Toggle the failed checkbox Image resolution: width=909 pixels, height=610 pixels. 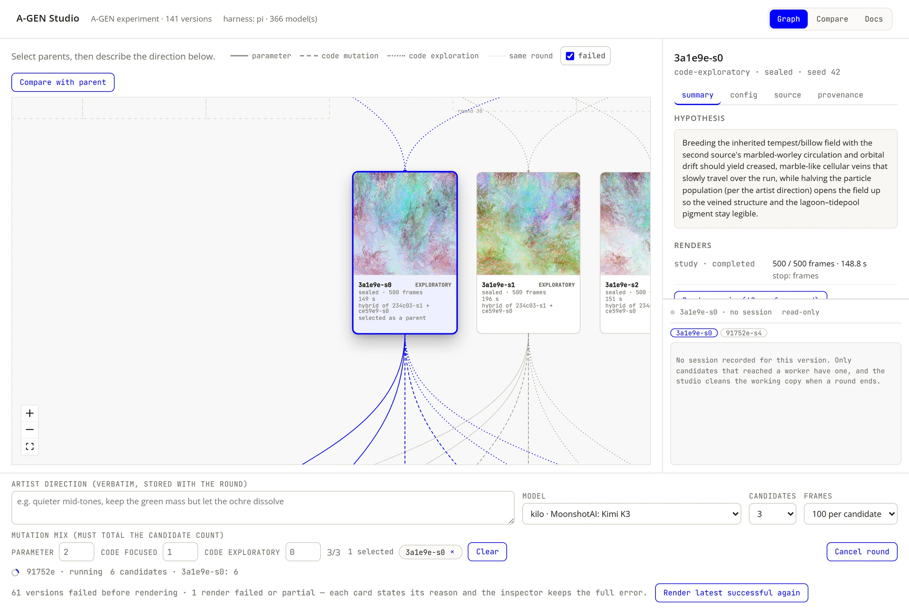click(570, 56)
